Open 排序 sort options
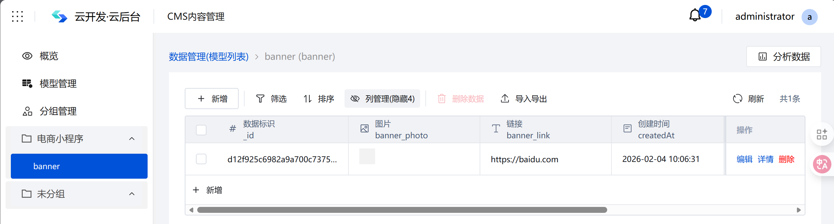Screen dimensions: 834x224 319,99
